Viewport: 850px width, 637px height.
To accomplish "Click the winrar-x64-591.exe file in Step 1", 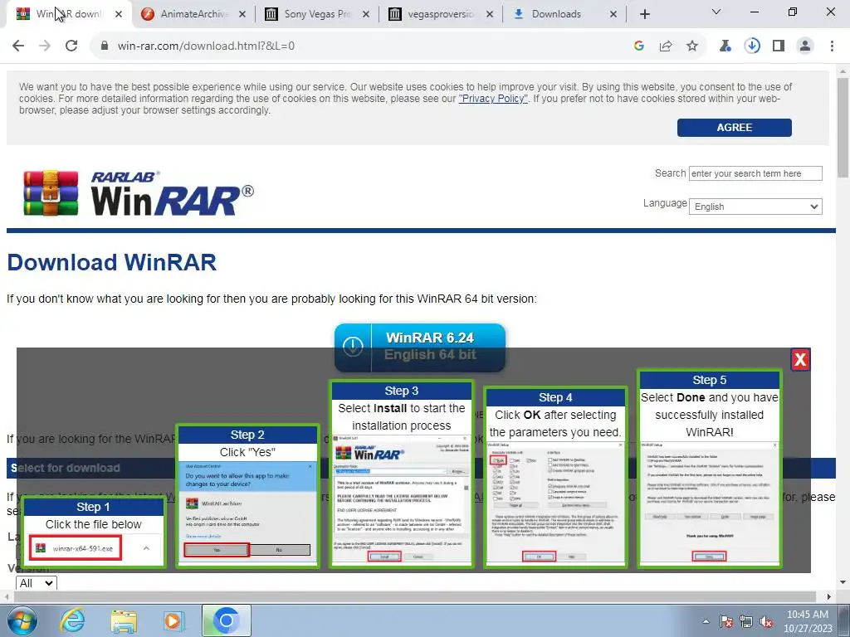I will point(76,548).
